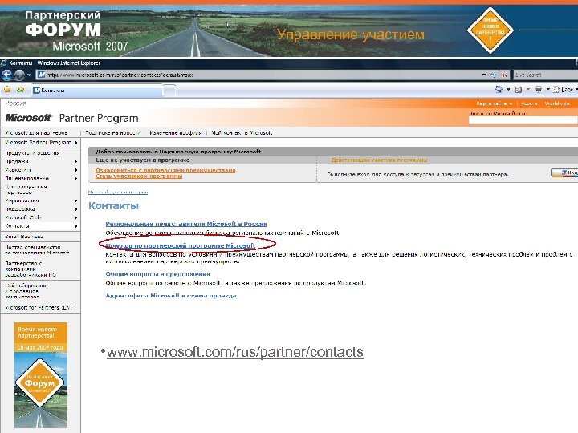Expand the Мероприятия sidebar submenu
This screenshot has width=578, height=433.
click(41, 200)
